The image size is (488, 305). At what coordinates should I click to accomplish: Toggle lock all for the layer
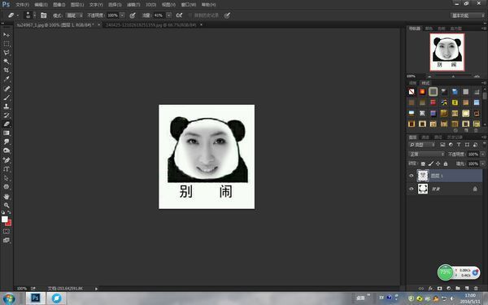click(x=446, y=163)
